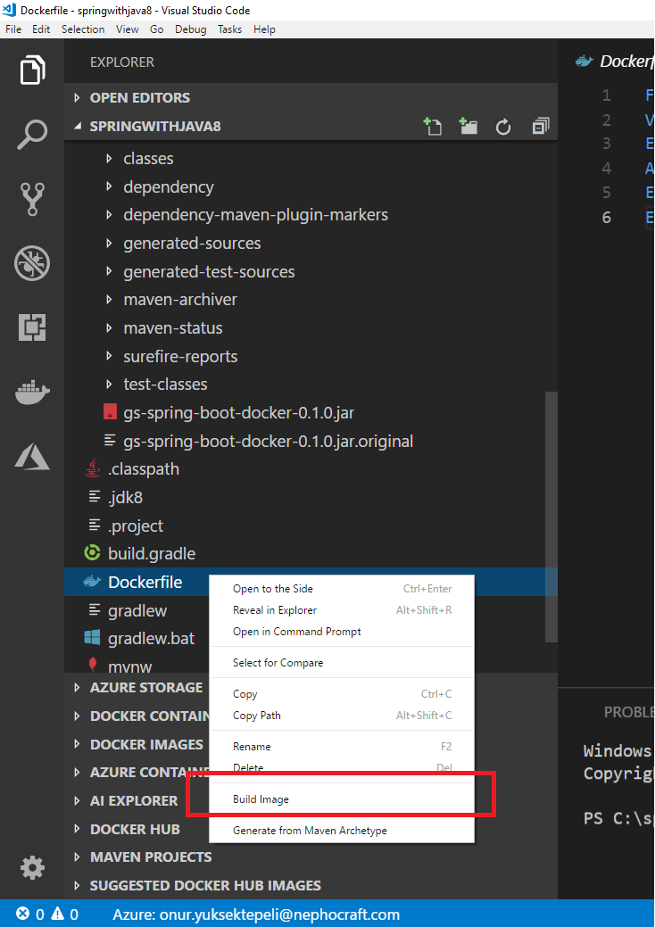Open the Go menu
Screen dimensions: 655x927
(157, 29)
